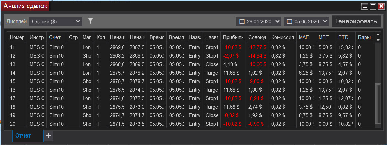Click the Анализ сделок window title
Screen dimensions: 387x145
coord(25,6)
